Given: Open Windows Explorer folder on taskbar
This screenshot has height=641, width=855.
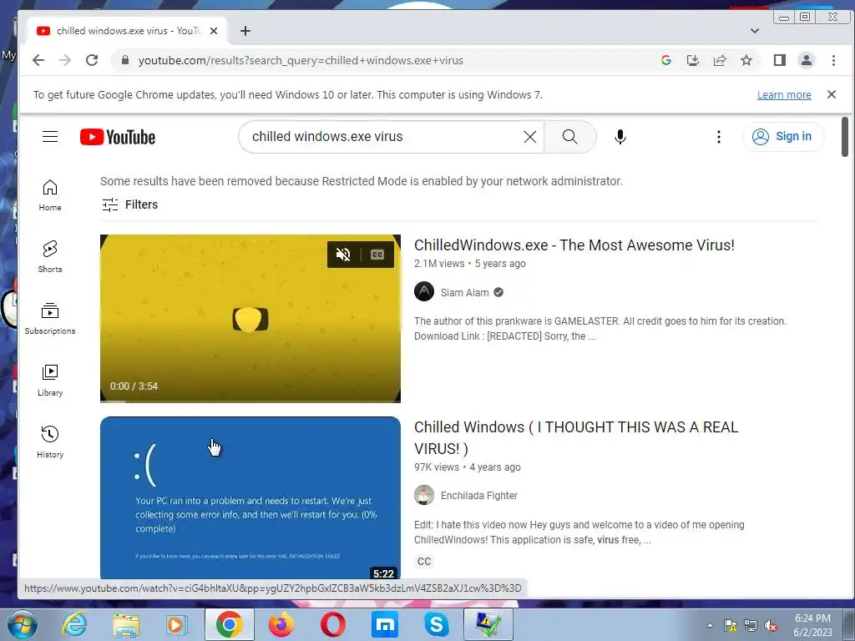Looking at the screenshot, I should coord(126,624).
